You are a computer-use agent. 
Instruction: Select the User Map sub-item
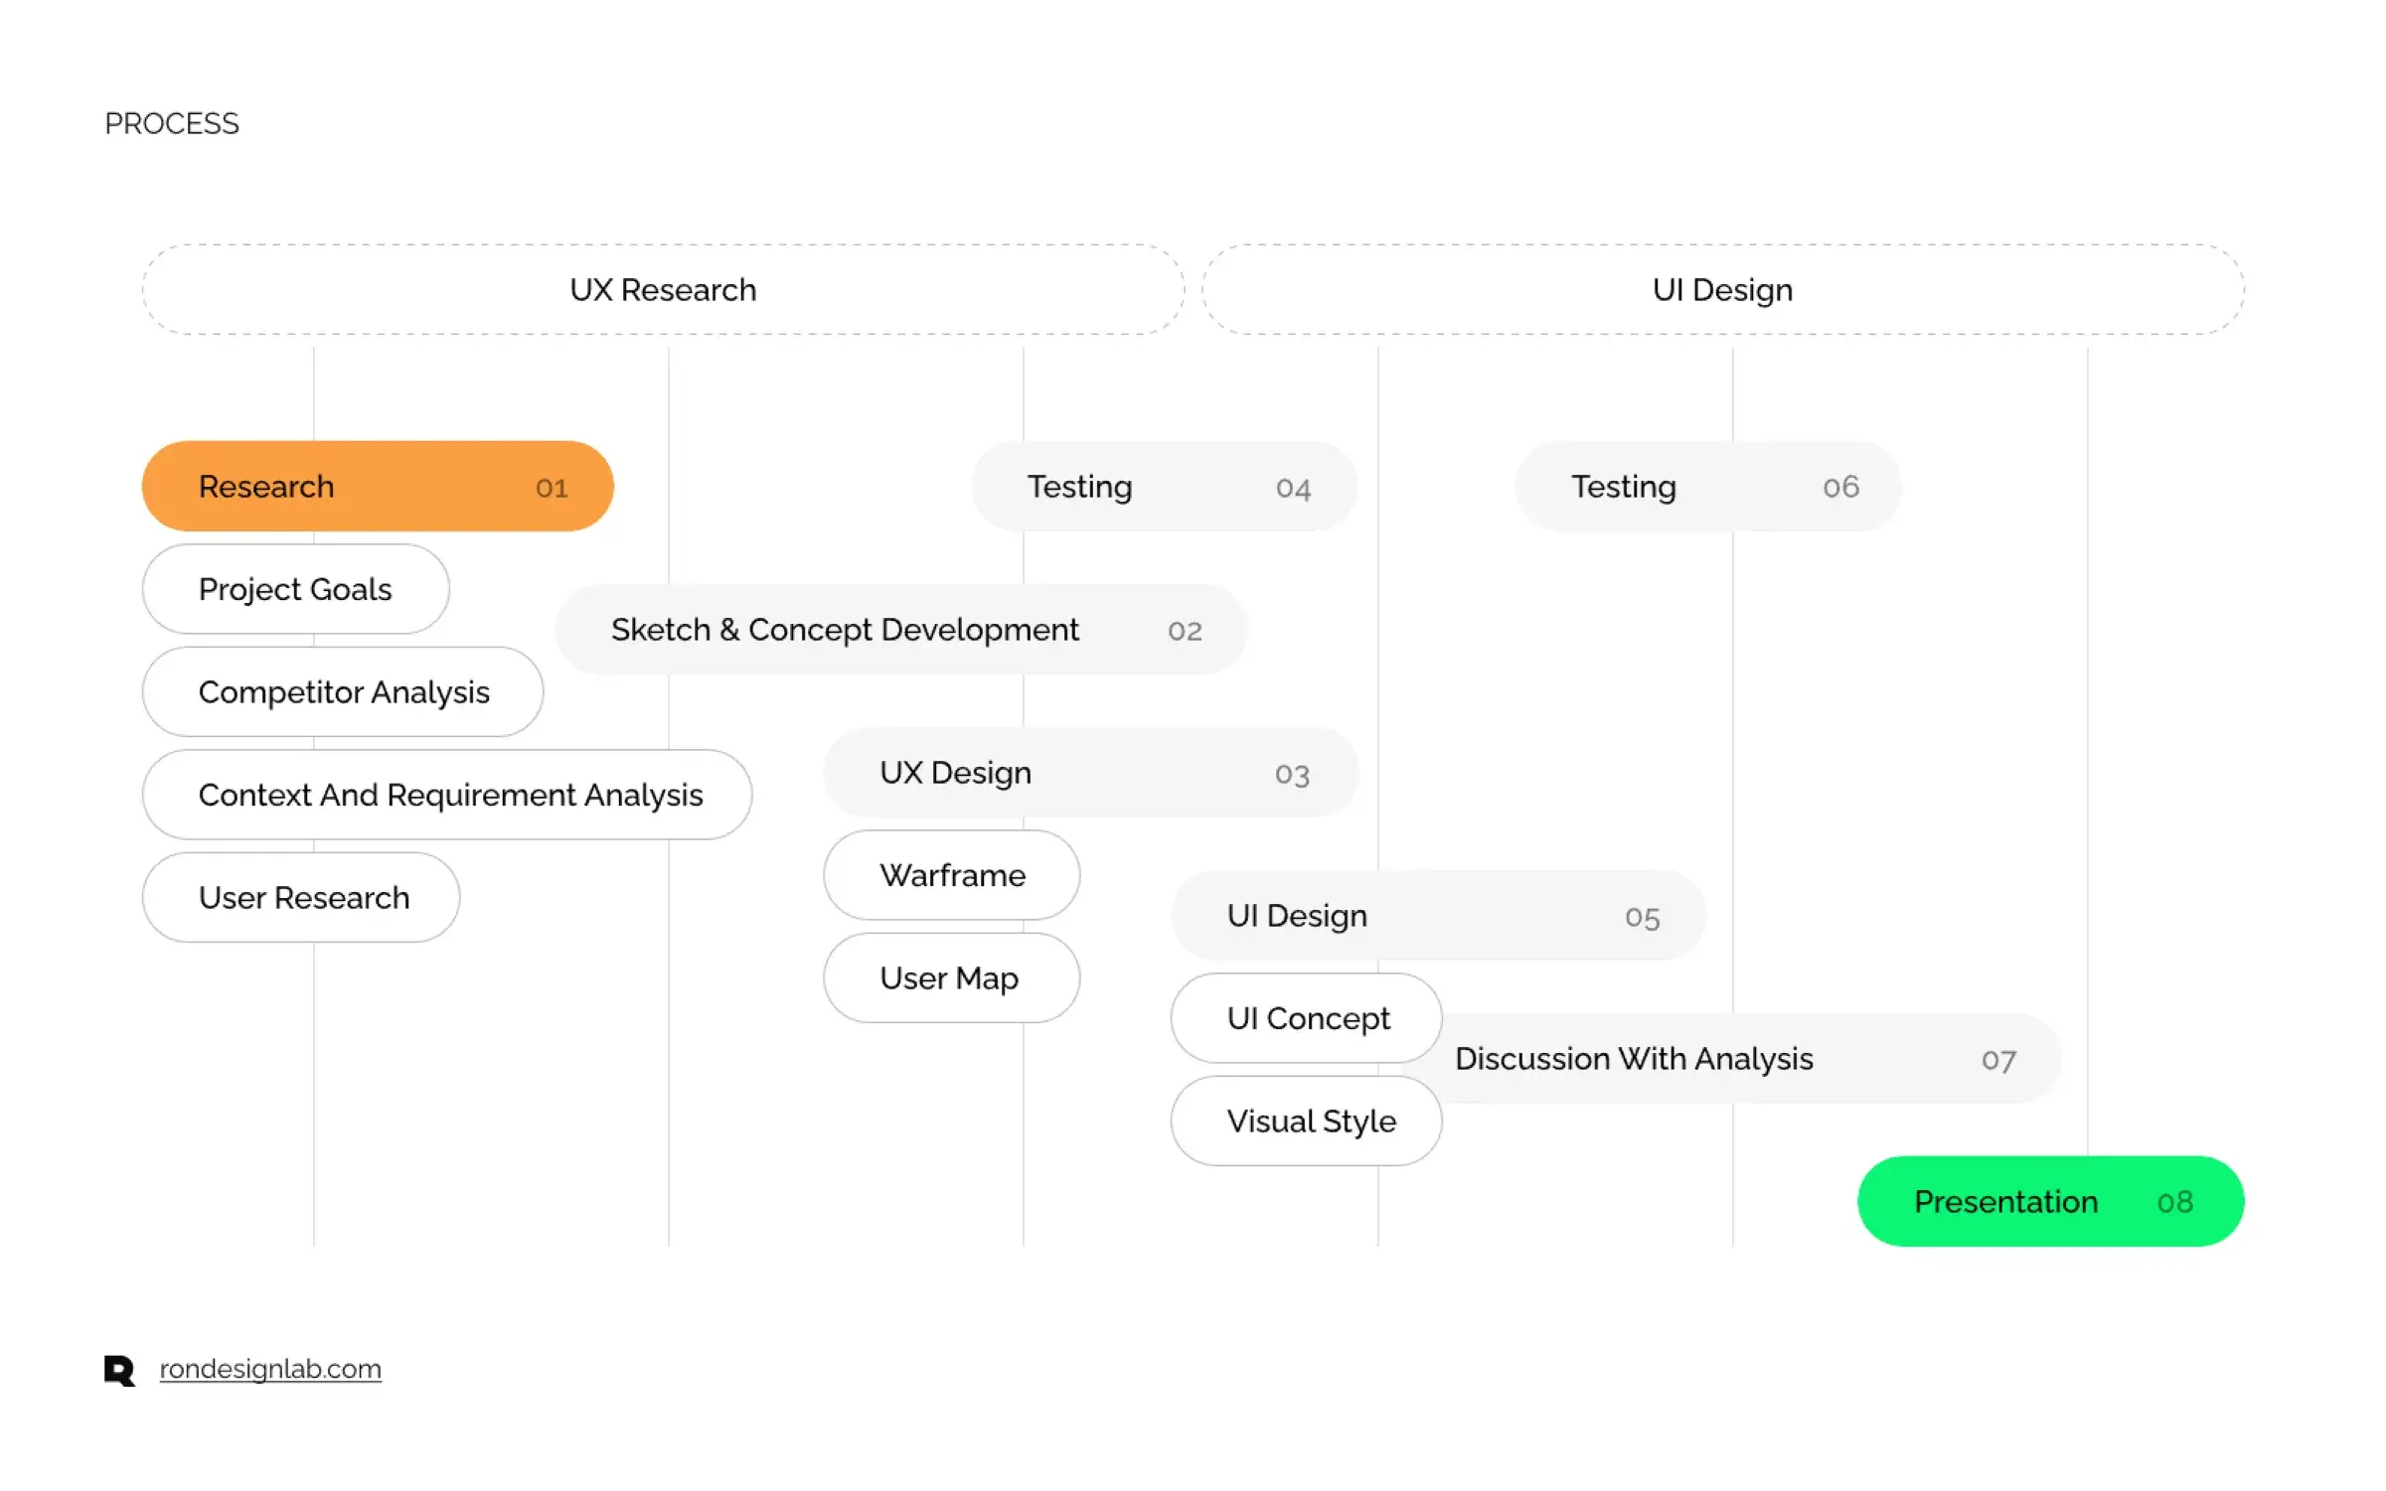pos(950,977)
